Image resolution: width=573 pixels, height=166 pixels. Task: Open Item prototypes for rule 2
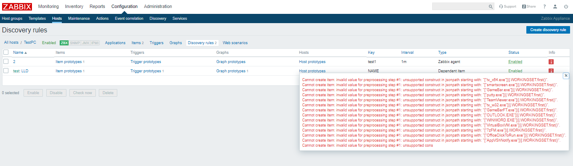(x=69, y=62)
